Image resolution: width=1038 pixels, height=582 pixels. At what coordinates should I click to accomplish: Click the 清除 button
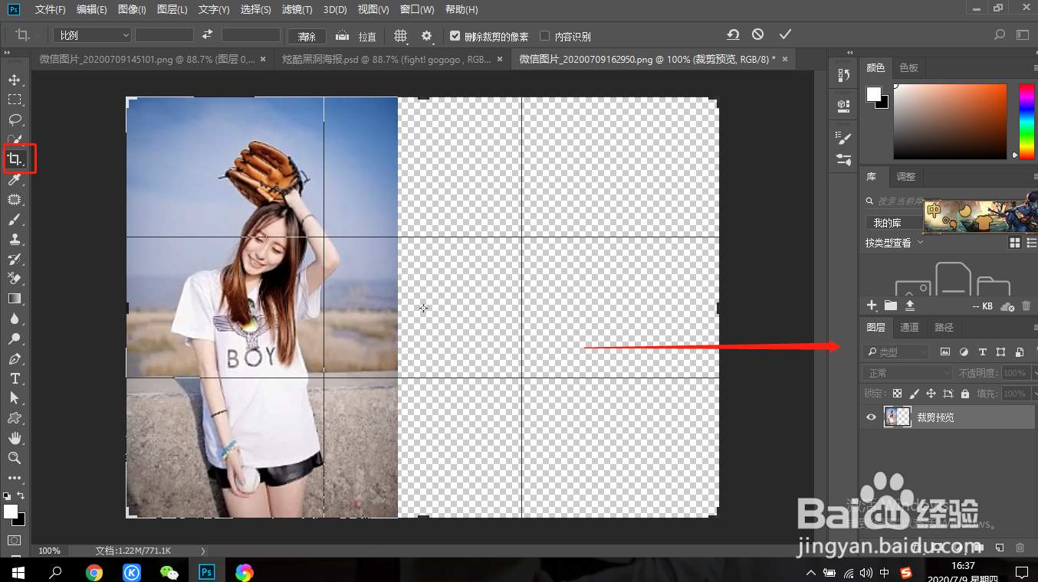click(x=307, y=36)
